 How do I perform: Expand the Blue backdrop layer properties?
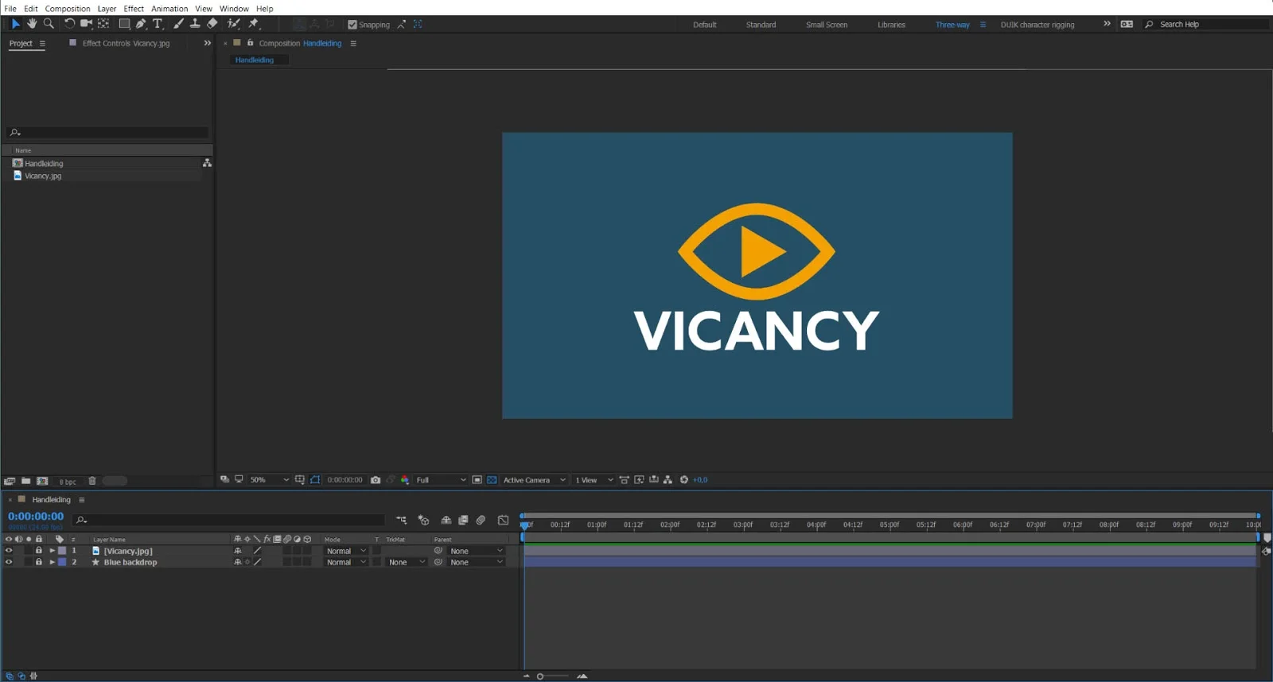click(52, 562)
